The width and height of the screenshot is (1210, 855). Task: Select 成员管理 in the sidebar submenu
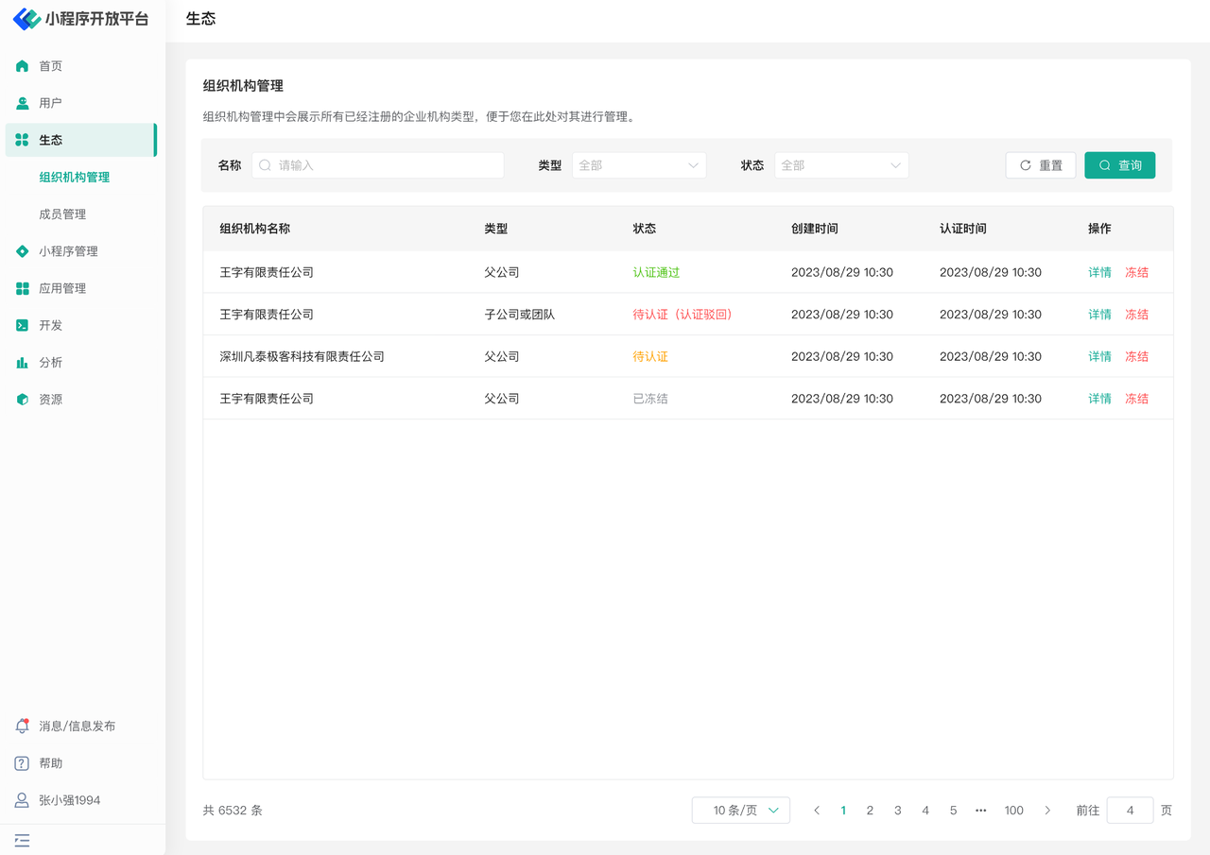coord(62,214)
